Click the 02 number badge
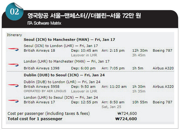 (14, 12)
